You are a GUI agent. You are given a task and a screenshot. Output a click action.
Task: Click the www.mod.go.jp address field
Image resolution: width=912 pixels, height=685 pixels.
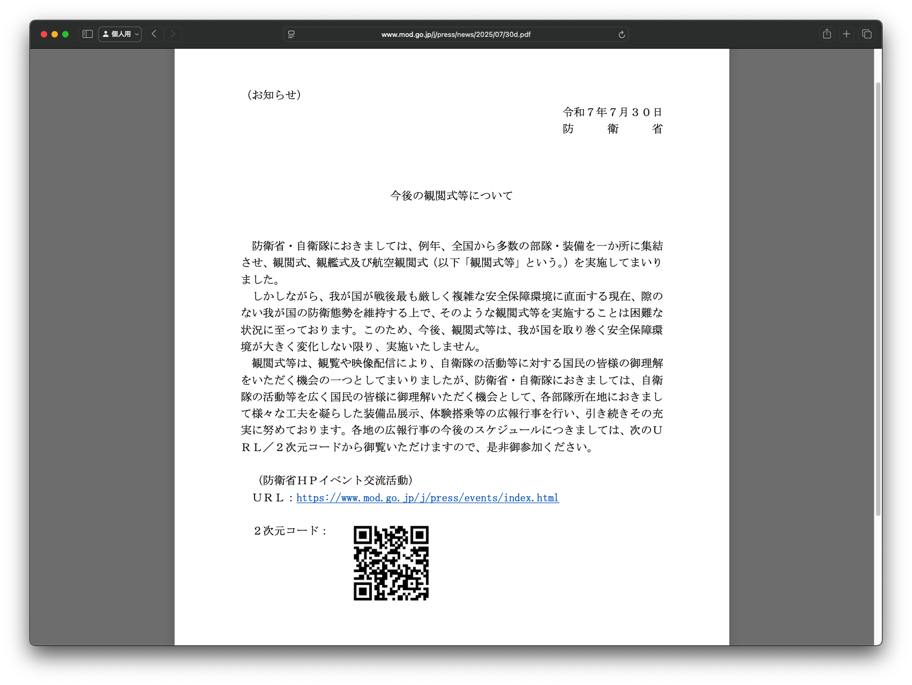tap(455, 34)
